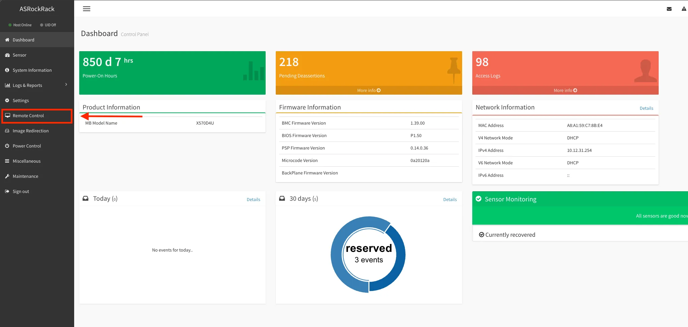The height and width of the screenshot is (327, 688).
Task: Click the warning alert triangle icon
Action: coord(684,9)
